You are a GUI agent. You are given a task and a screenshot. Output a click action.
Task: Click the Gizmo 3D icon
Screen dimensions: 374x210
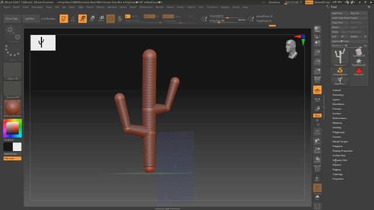pos(110,19)
